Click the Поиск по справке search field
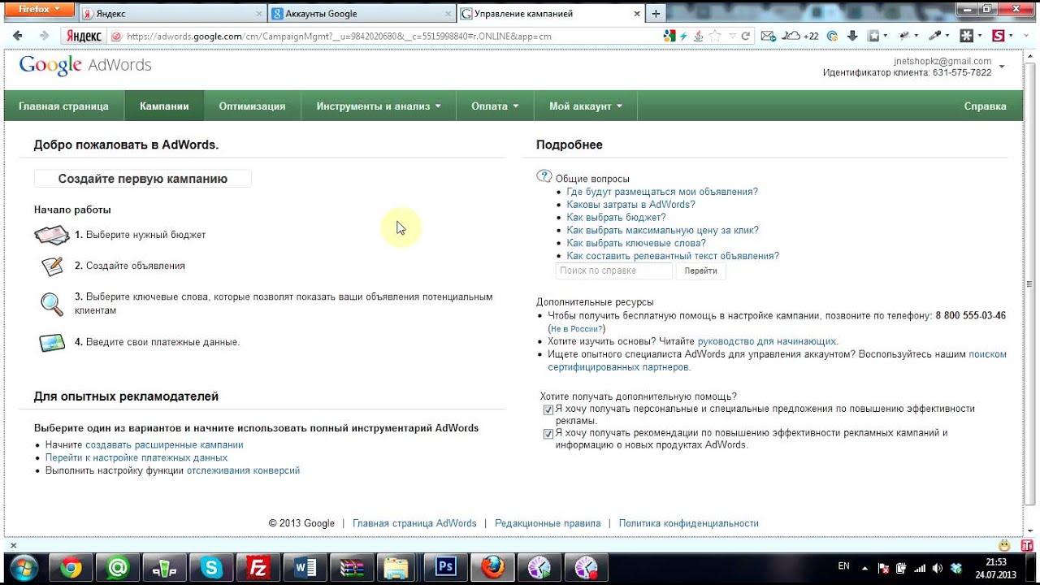Viewport: 1040px width, 585px height. (613, 271)
